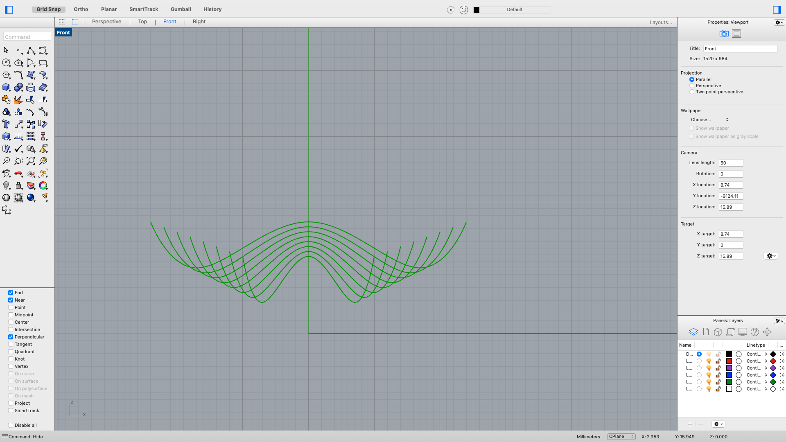Enable the Midpoint object snap
The height and width of the screenshot is (442, 786).
click(x=11, y=315)
